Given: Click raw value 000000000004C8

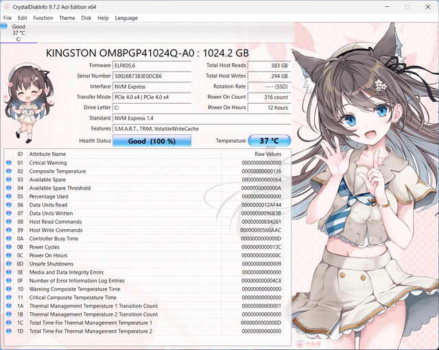Looking at the screenshot, I should click(261, 281).
